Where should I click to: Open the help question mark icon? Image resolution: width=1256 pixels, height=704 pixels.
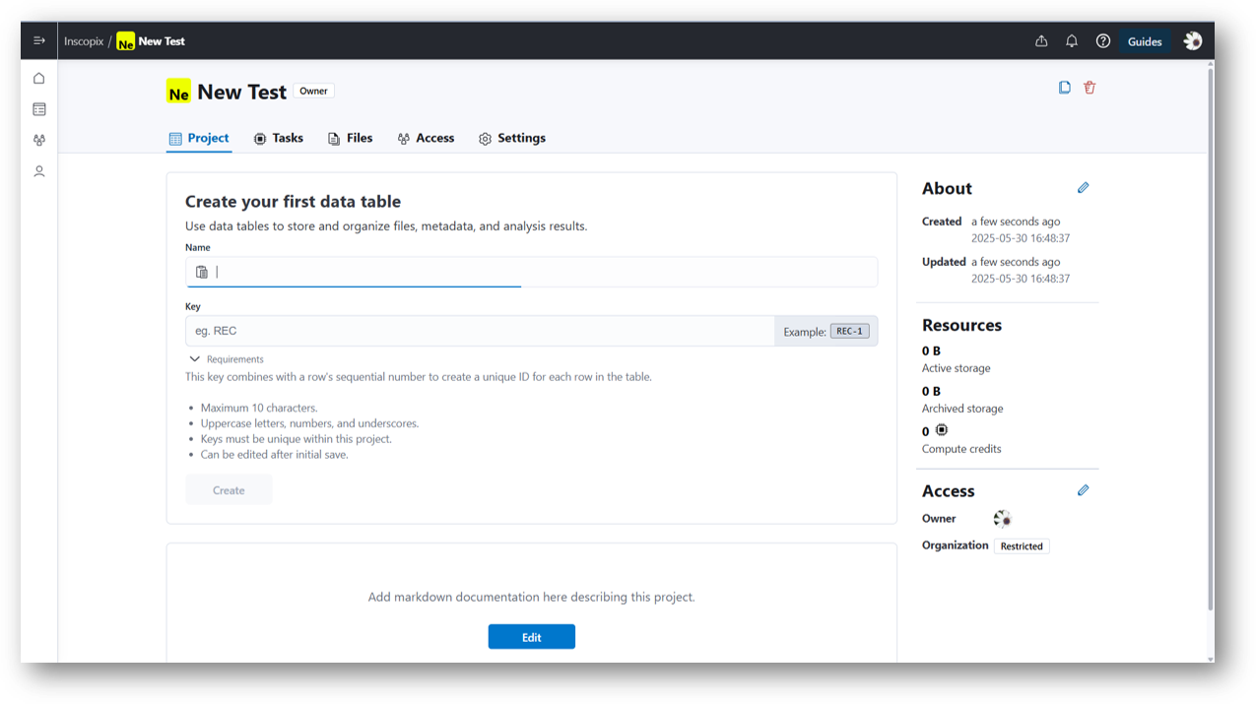tap(1103, 41)
